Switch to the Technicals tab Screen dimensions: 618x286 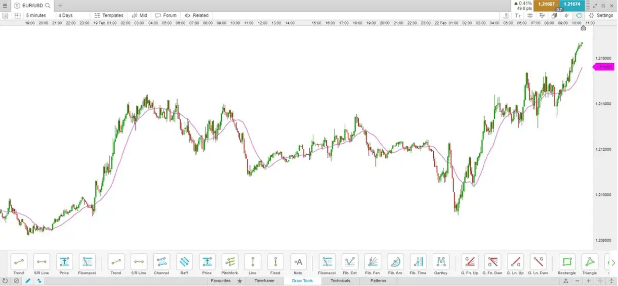pyautogui.click(x=340, y=281)
